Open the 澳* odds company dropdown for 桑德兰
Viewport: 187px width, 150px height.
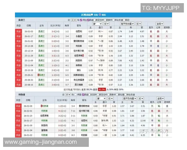[x=97, y=24]
